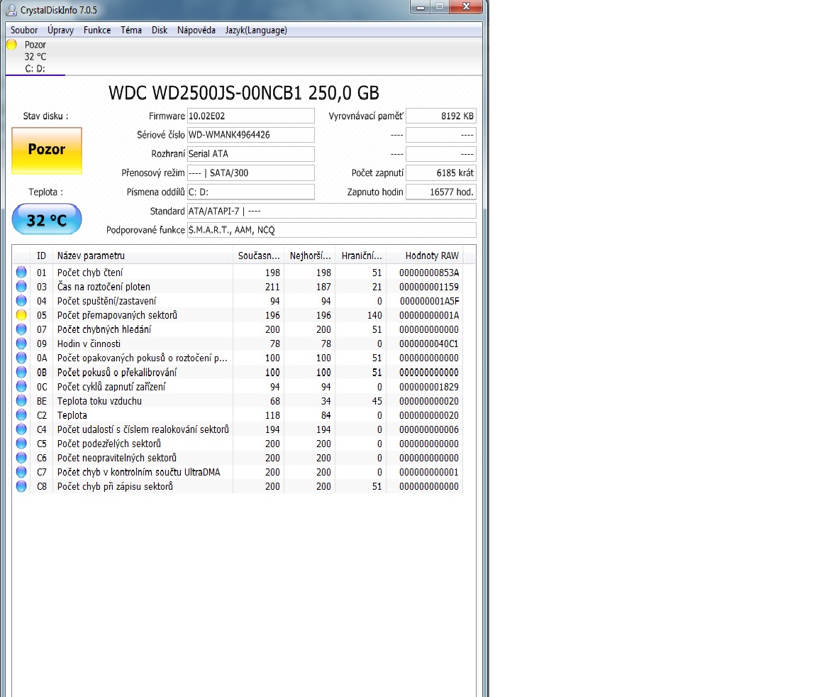Click the yellow warning orb for attribute 05

(21, 315)
